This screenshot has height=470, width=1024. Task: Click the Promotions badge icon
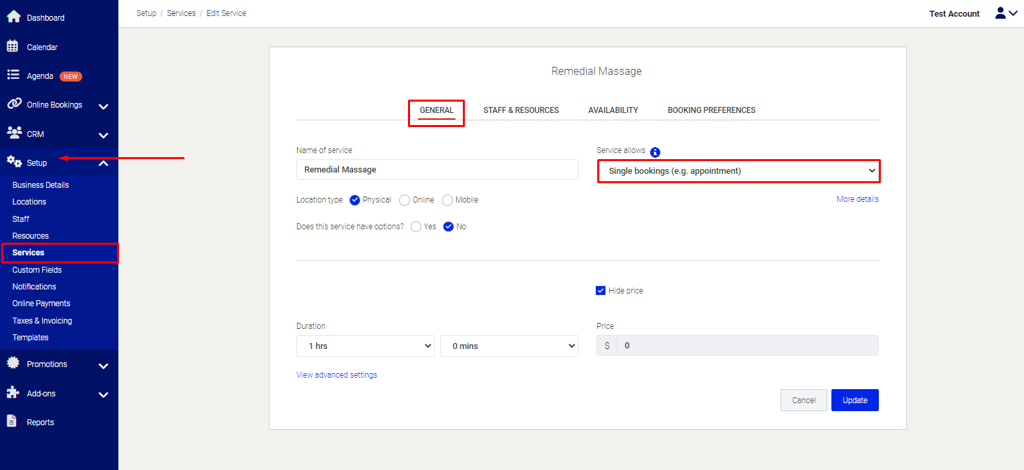coord(13,363)
